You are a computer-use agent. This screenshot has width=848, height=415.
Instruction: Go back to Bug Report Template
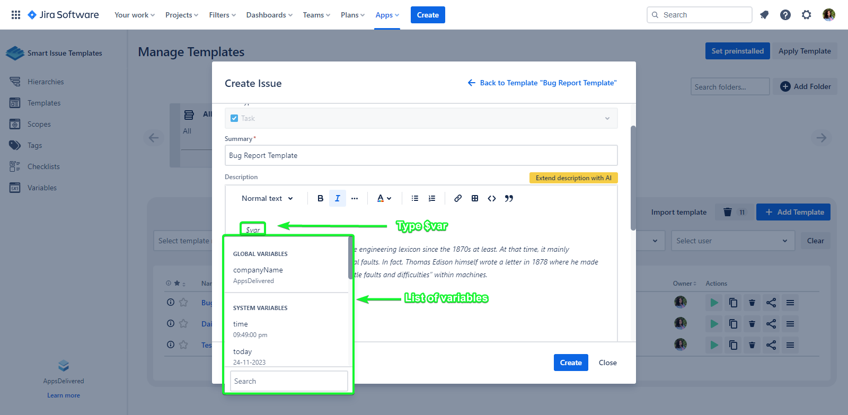(x=542, y=83)
